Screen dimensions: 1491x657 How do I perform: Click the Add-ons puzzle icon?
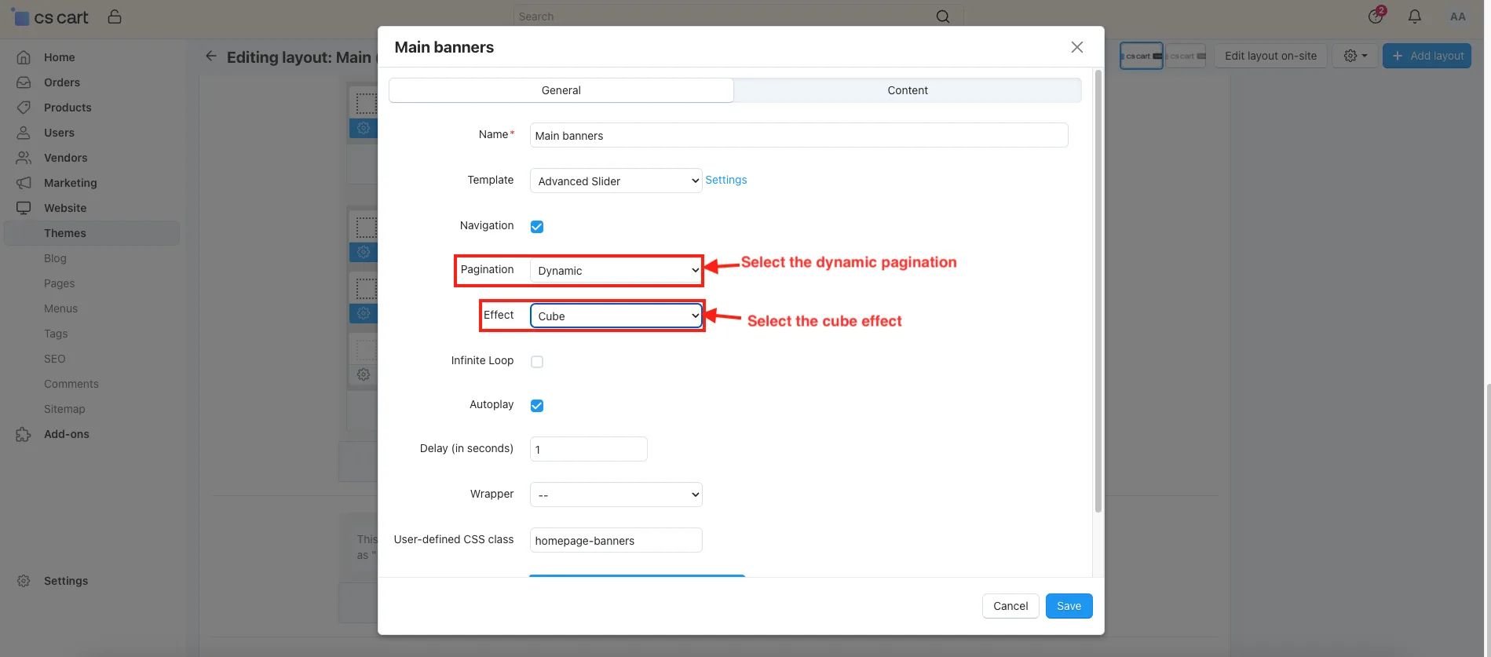24,434
